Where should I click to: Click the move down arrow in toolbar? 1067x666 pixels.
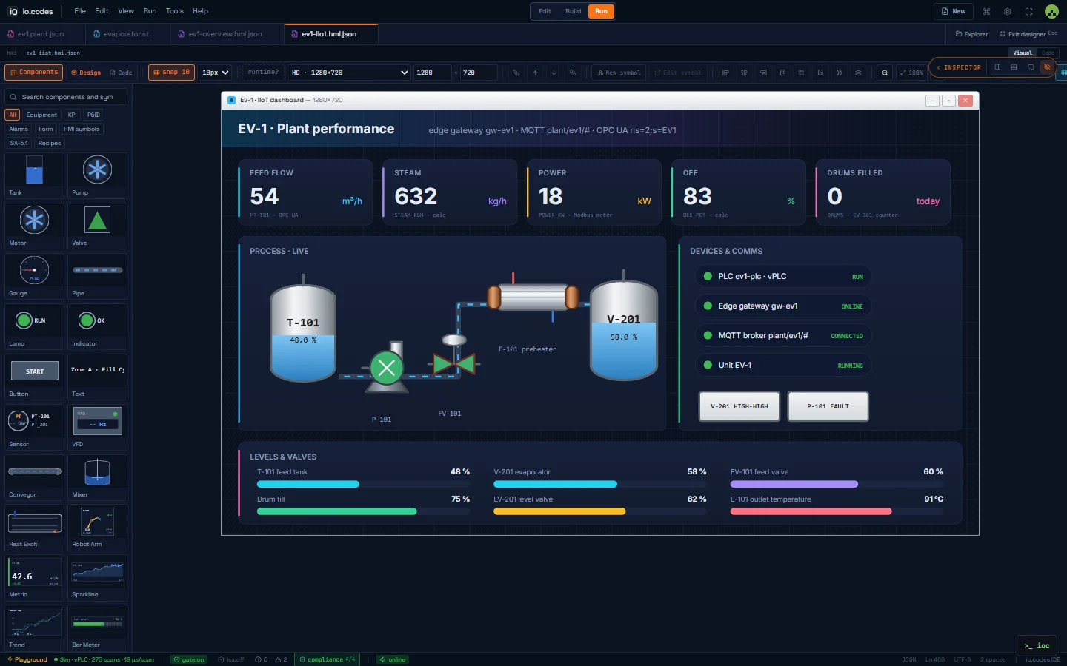554,73
